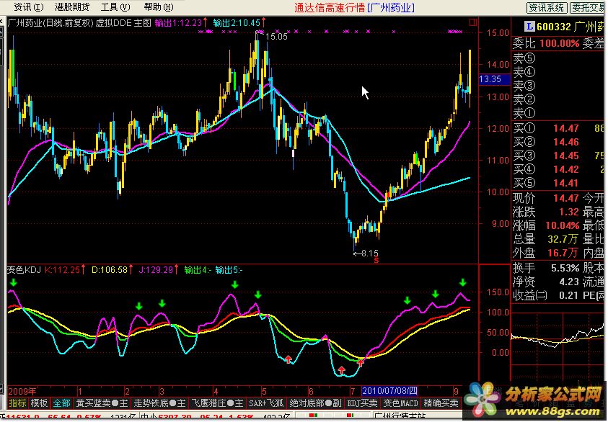The image size is (608, 422).
Task: Open the 工具(V) menu
Action: pos(115,7)
